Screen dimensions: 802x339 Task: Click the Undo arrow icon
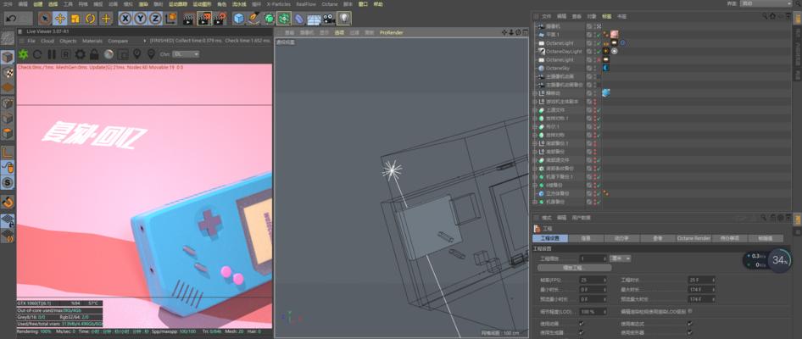click(11, 19)
